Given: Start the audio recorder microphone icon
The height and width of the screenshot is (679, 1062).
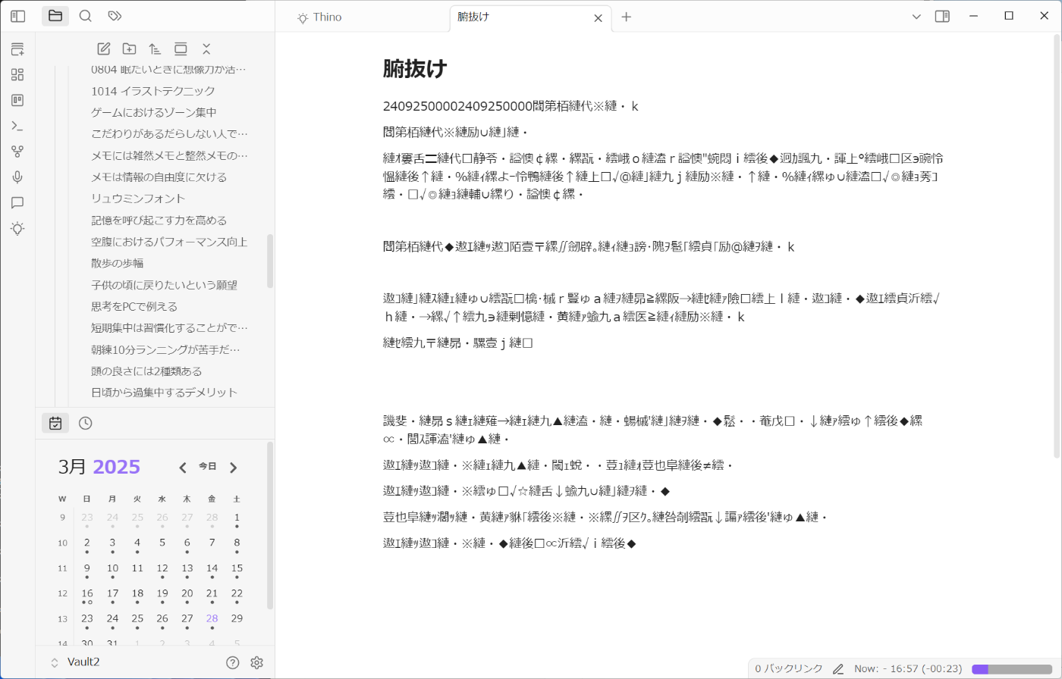Looking at the screenshot, I should coord(17,177).
